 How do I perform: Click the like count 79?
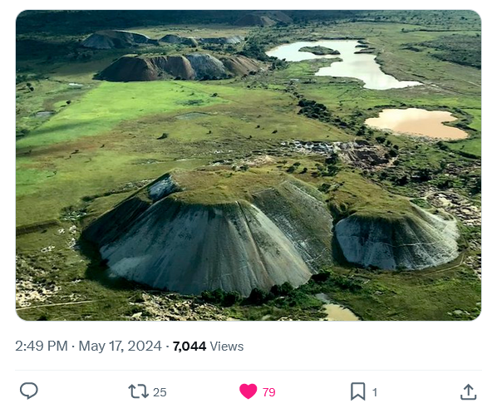pyautogui.click(x=269, y=392)
